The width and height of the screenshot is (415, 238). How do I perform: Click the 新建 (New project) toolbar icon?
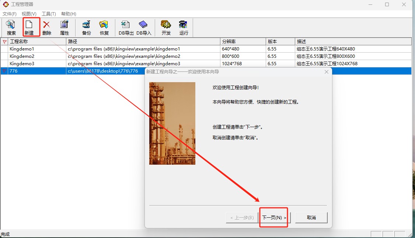click(x=29, y=28)
